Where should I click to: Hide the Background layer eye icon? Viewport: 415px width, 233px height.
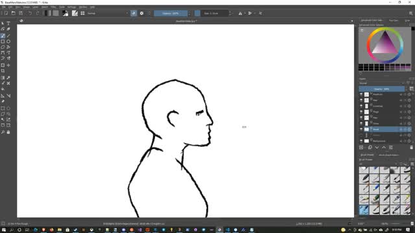tap(361, 141)
